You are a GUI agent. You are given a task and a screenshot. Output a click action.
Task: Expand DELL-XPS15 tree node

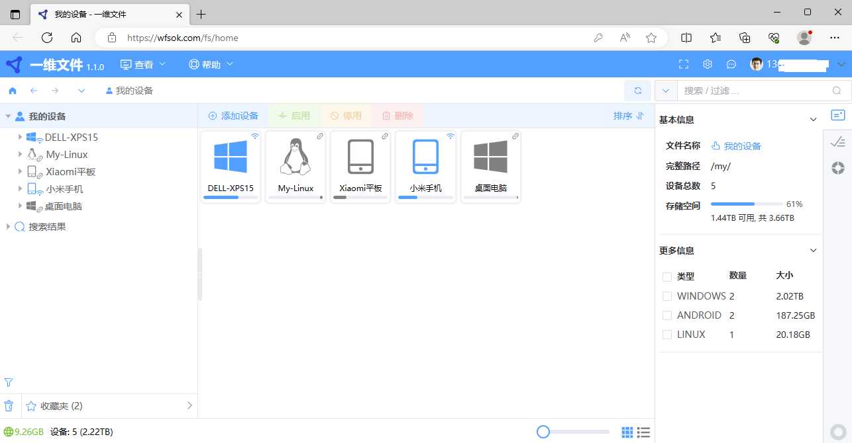tap(20, 138)
